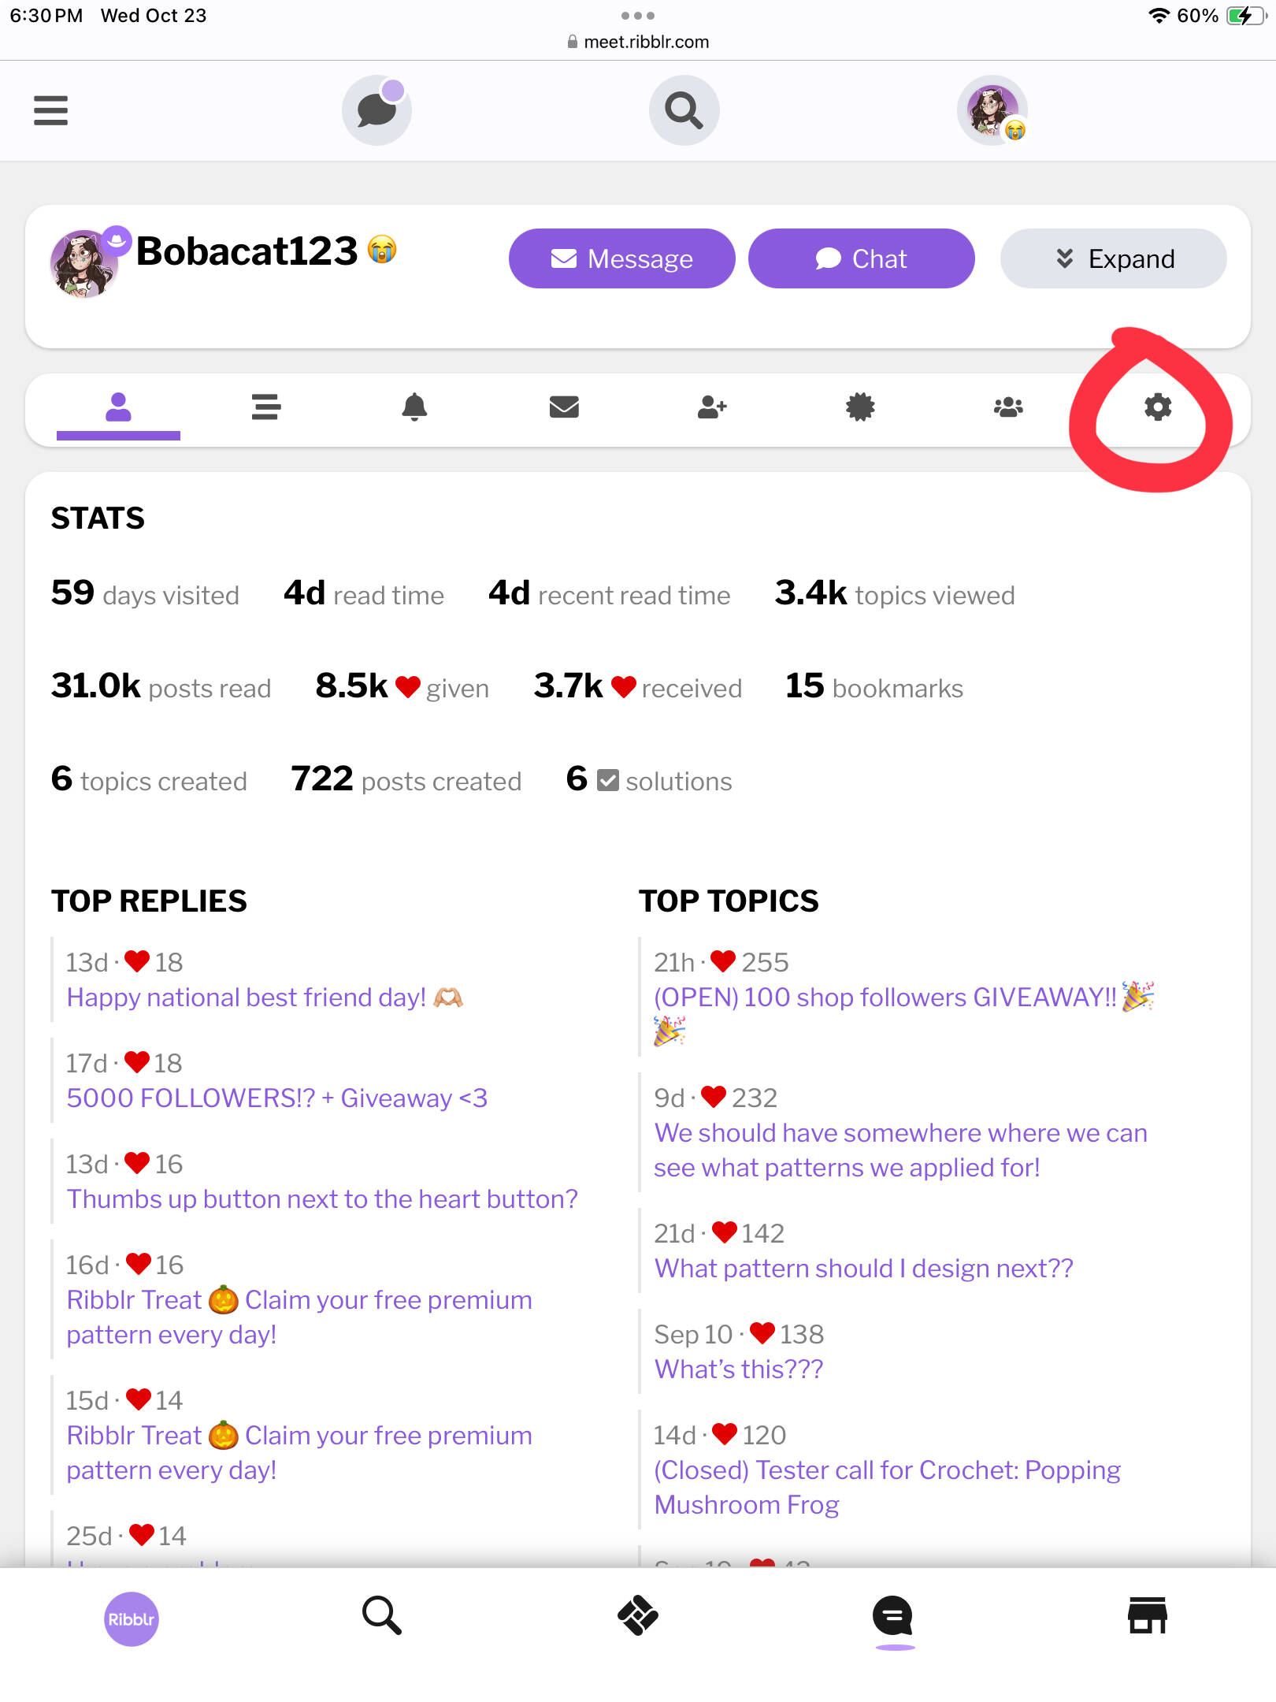1276x1702 pixels.
Task: Open the chat bubble notifications icon
Action: pos(376,110)
